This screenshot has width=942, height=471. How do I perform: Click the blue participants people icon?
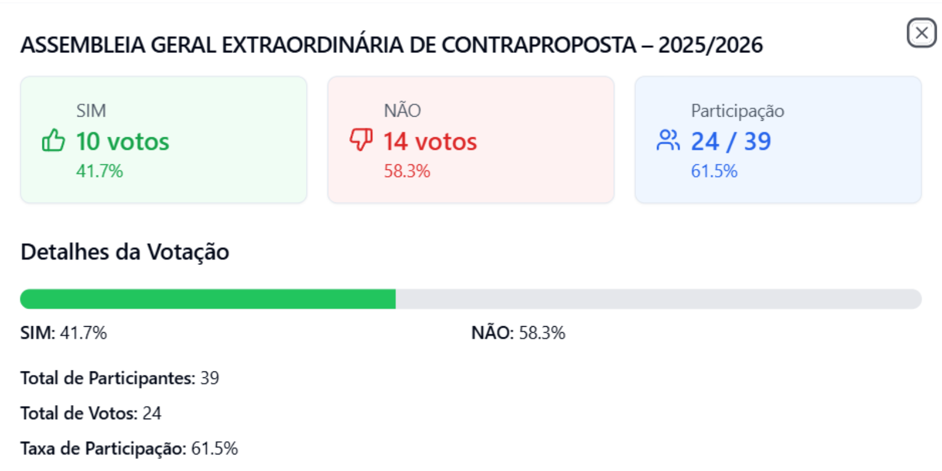[668, 140]
